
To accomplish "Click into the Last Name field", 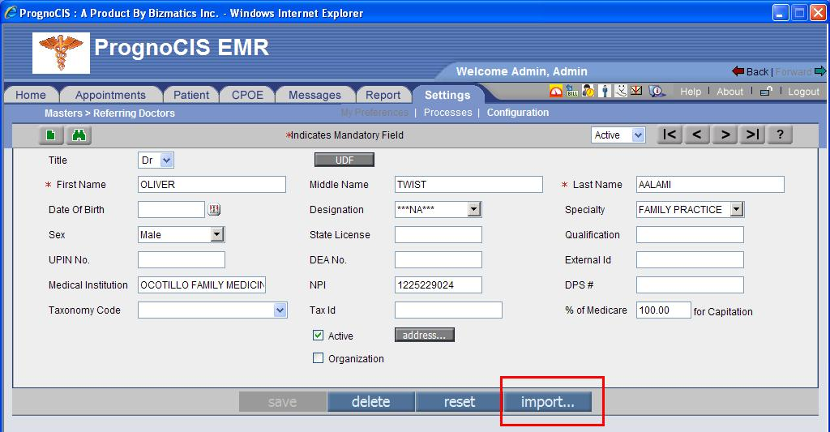I will [x=710, y=184].
